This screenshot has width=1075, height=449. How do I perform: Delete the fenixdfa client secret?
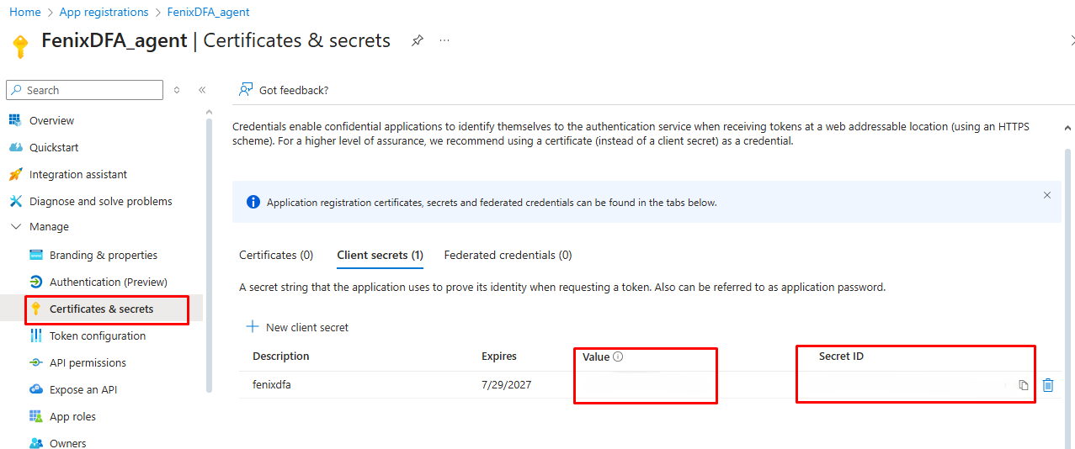click(1048, 385)
